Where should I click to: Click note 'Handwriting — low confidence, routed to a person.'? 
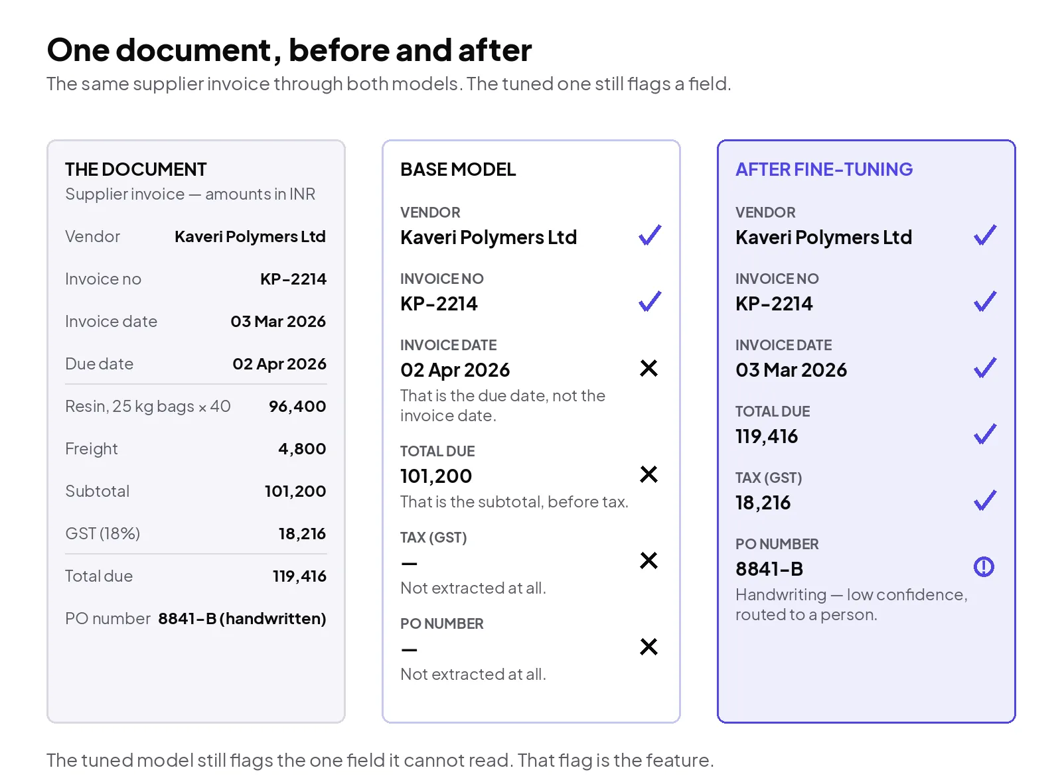click(x=852, y=605)
